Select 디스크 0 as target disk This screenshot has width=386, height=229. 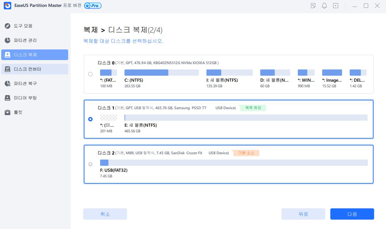click(91, 74)
